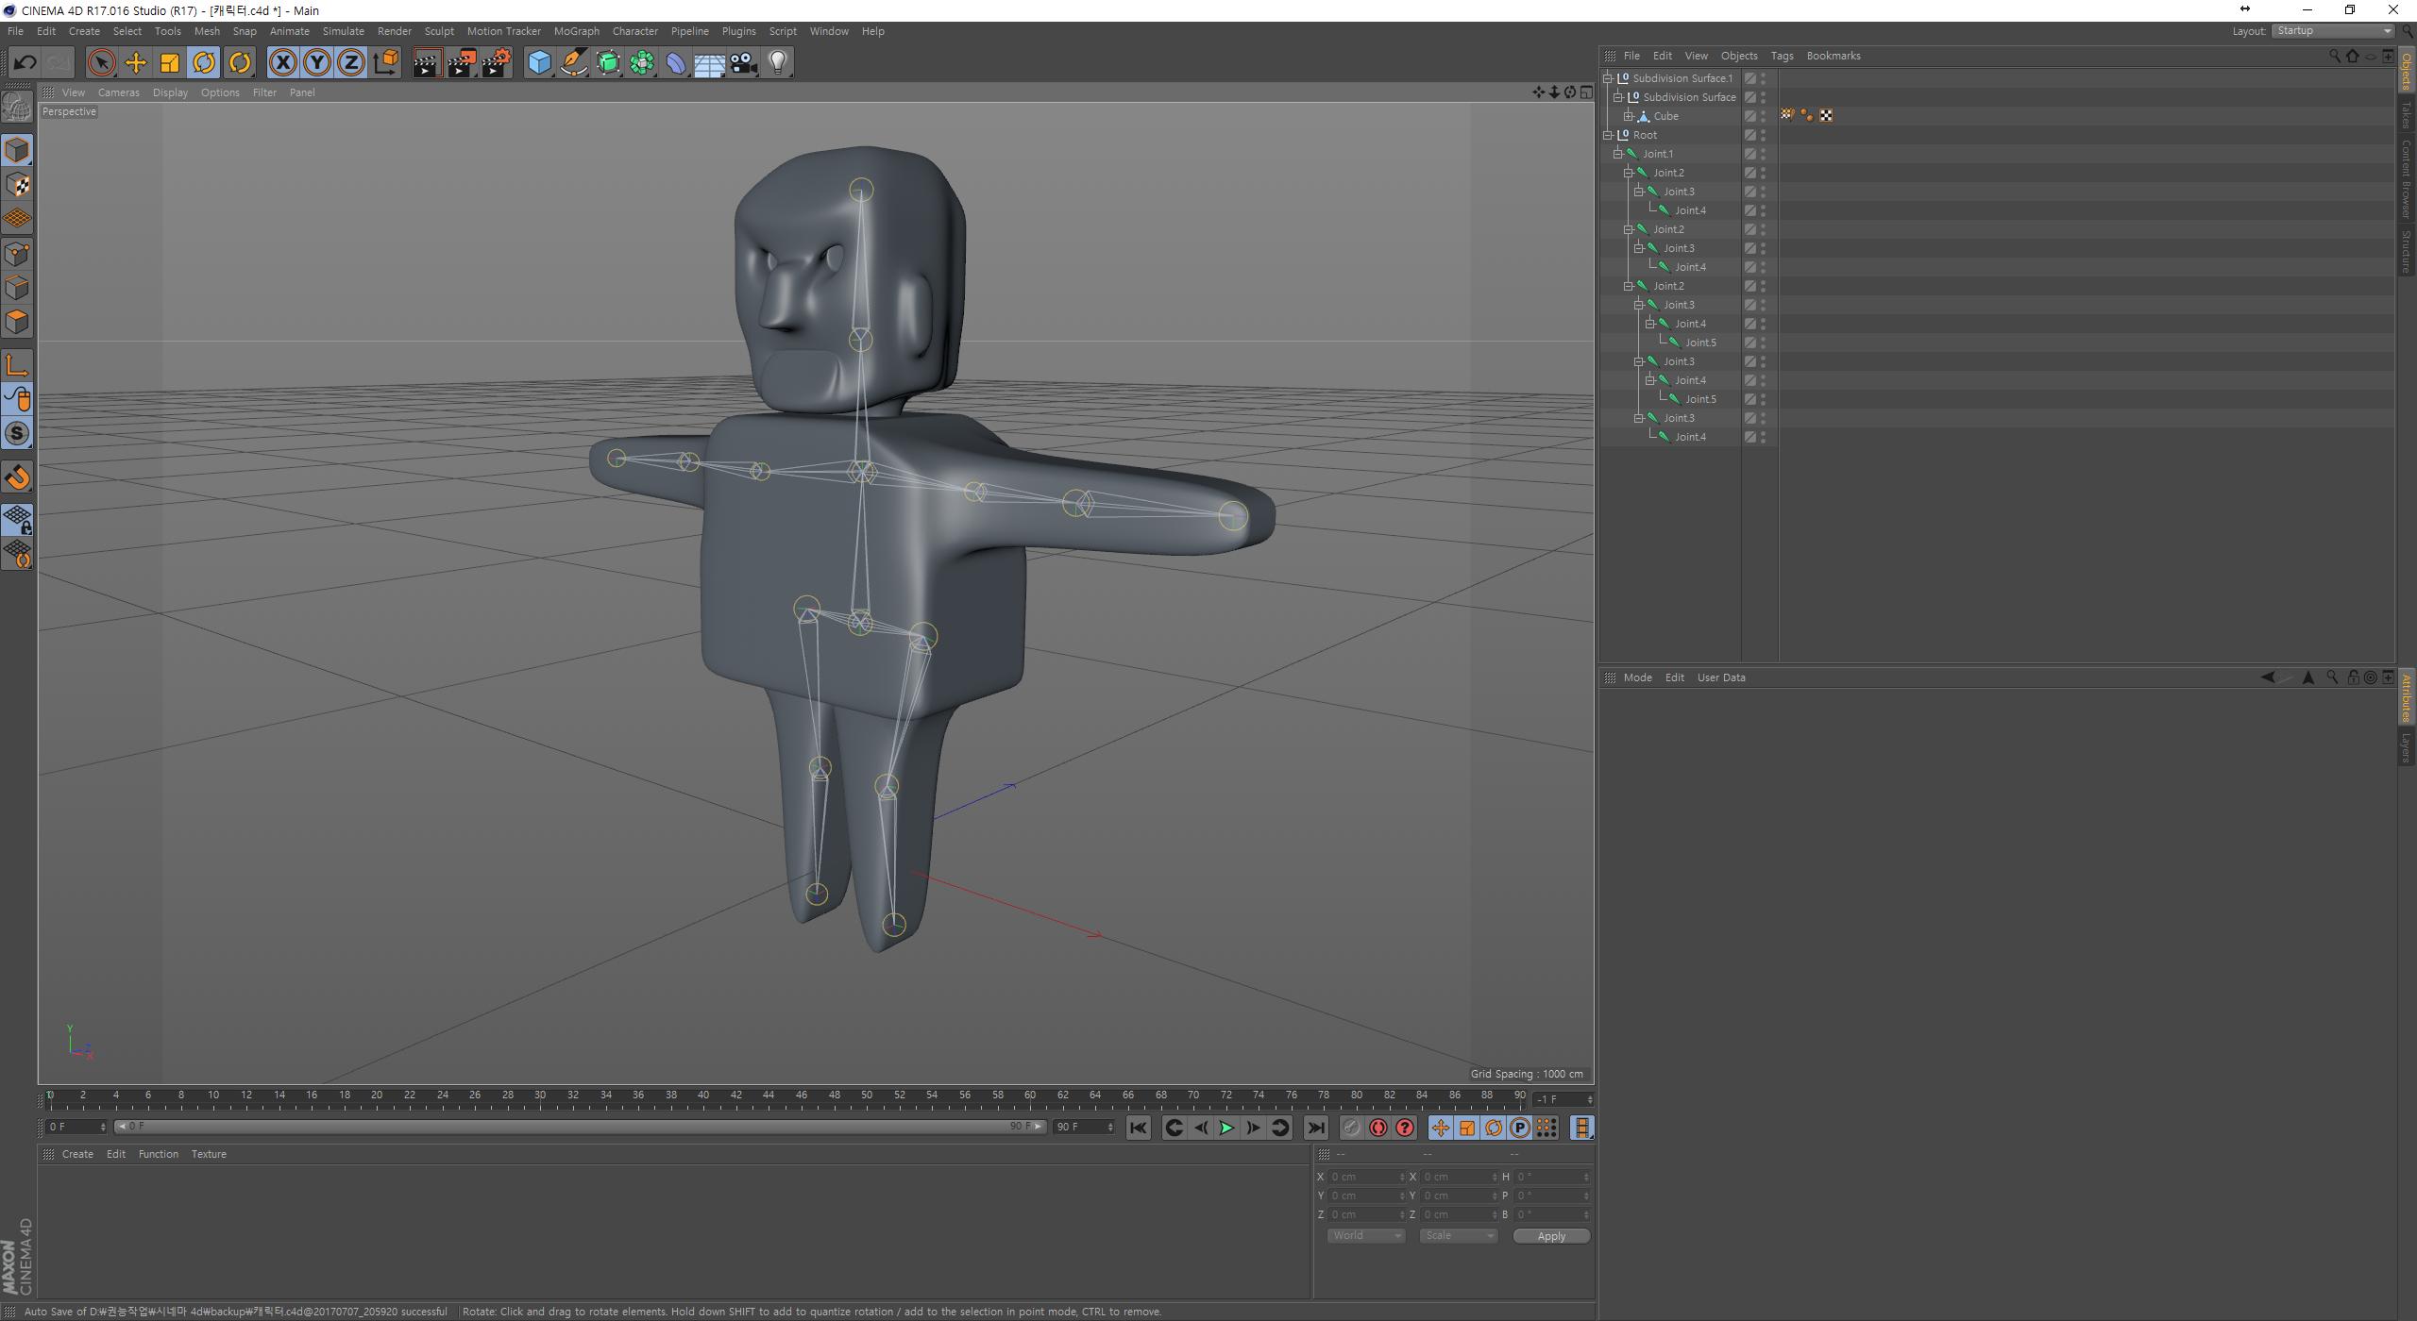Click the preview range bar

[x=580, y=1127]
